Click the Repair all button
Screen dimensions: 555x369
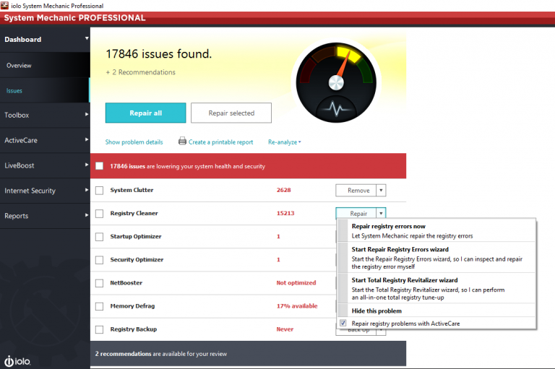point(145,113)
